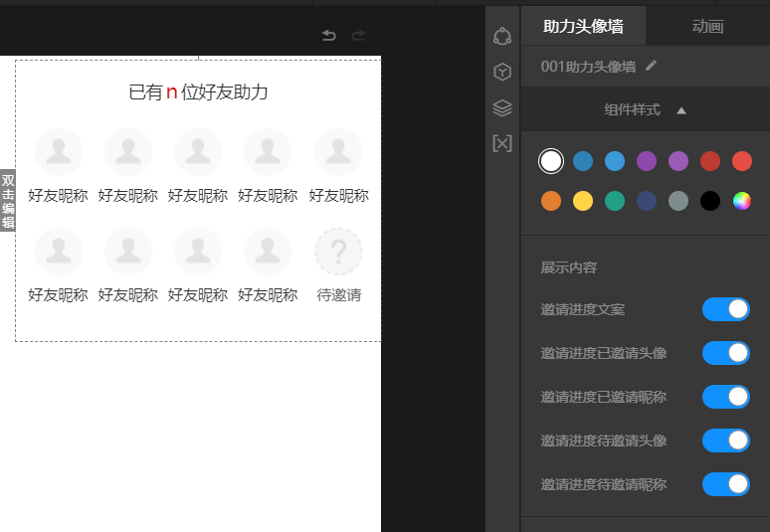Select the navy blue color swatch
The width and height of the screenshot is (770, 532).
click(x=647, y=201)
